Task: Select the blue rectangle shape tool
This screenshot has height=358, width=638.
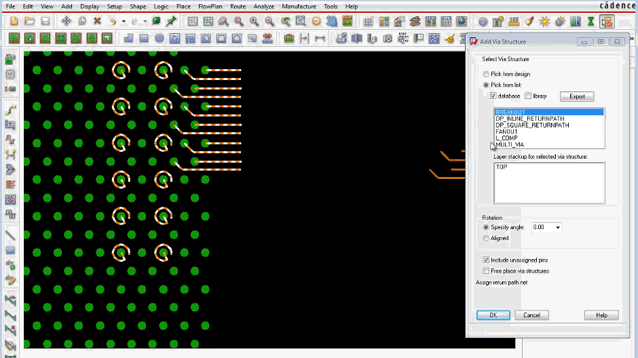Action: pos(144,38)
